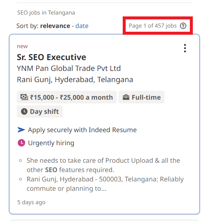Screen dimensions: 207x221
Task: Click the 'new' label on job card
Action: pyautogui.click(x=22, y=46)
